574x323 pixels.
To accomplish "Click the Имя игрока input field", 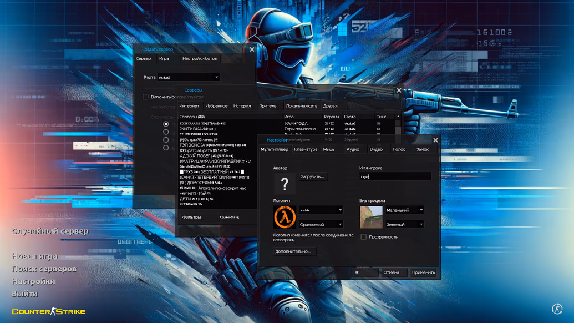I will pos(395,176).
